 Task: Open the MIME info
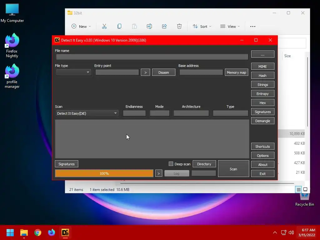coord(262,67)
